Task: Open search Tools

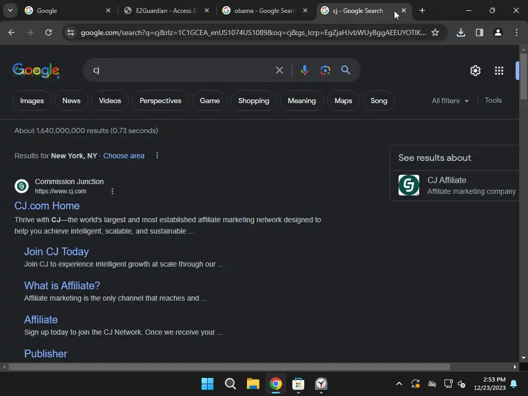Action: 493,101
